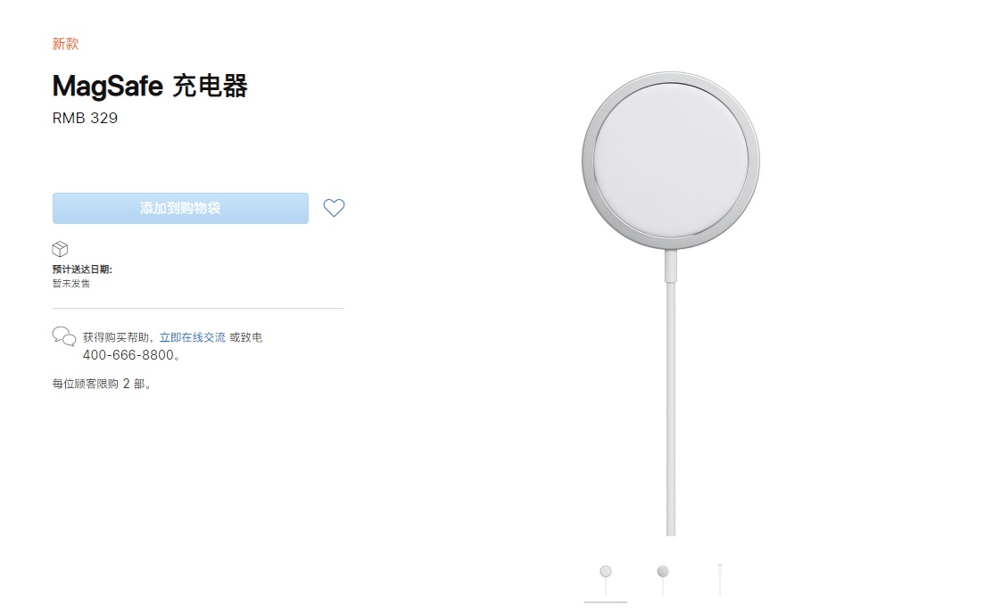
Task: Click the RMB 329 price text
Action: (85, 117)
